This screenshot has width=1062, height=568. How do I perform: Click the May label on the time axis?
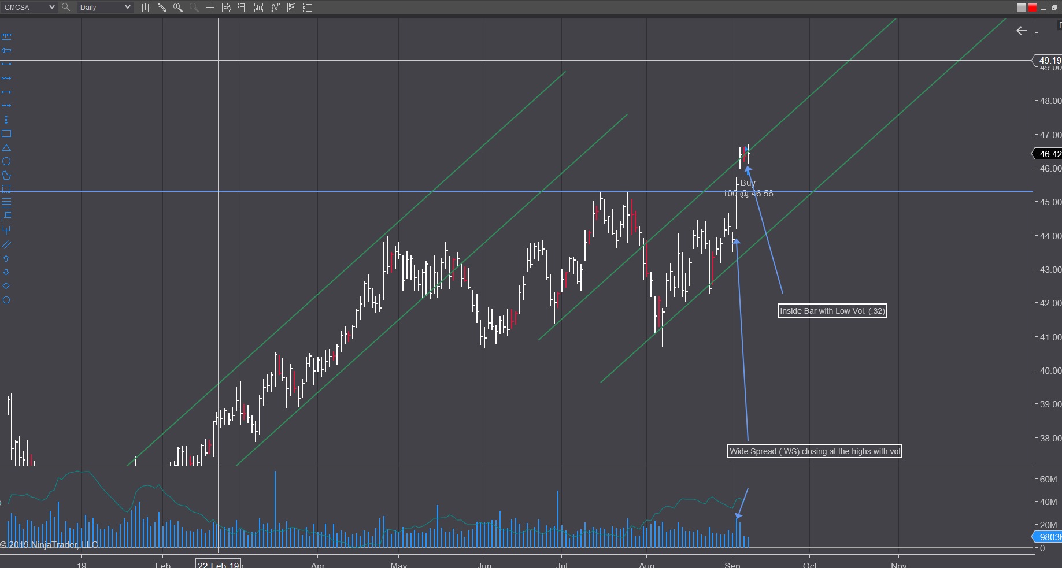[399, 565]
